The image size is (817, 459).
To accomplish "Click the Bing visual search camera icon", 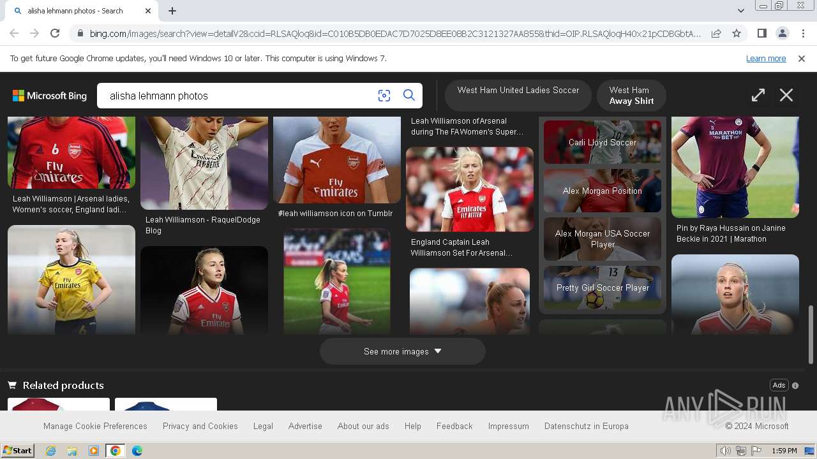I will pos(384,96).
